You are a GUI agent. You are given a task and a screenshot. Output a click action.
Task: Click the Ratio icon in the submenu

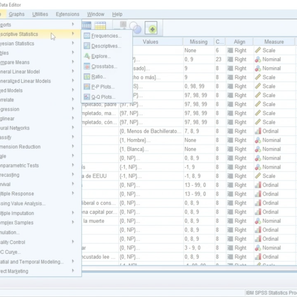(x=87, y=77)
